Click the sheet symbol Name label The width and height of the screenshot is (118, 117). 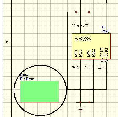click(24, 74)
